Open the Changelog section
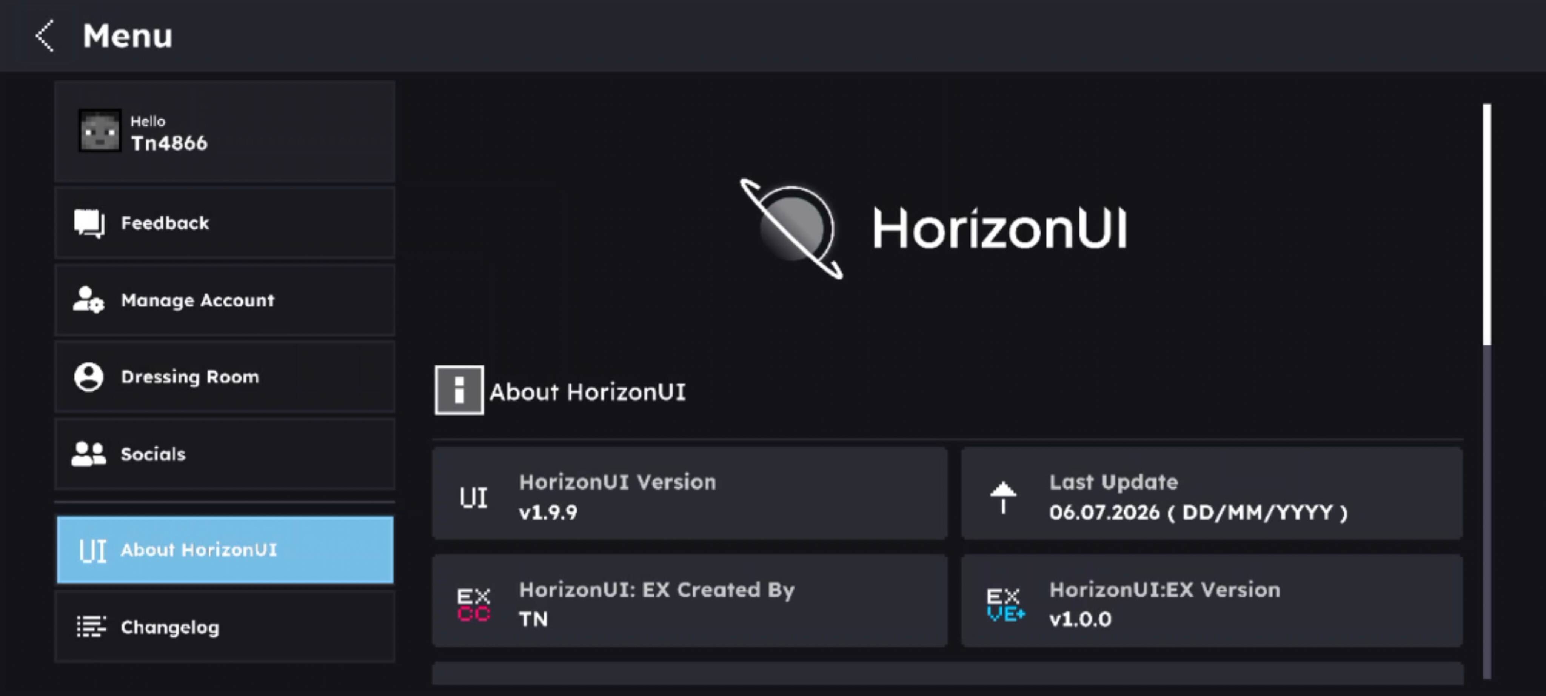The width and height of the screenshot is (1546, 696). (225, 627)
